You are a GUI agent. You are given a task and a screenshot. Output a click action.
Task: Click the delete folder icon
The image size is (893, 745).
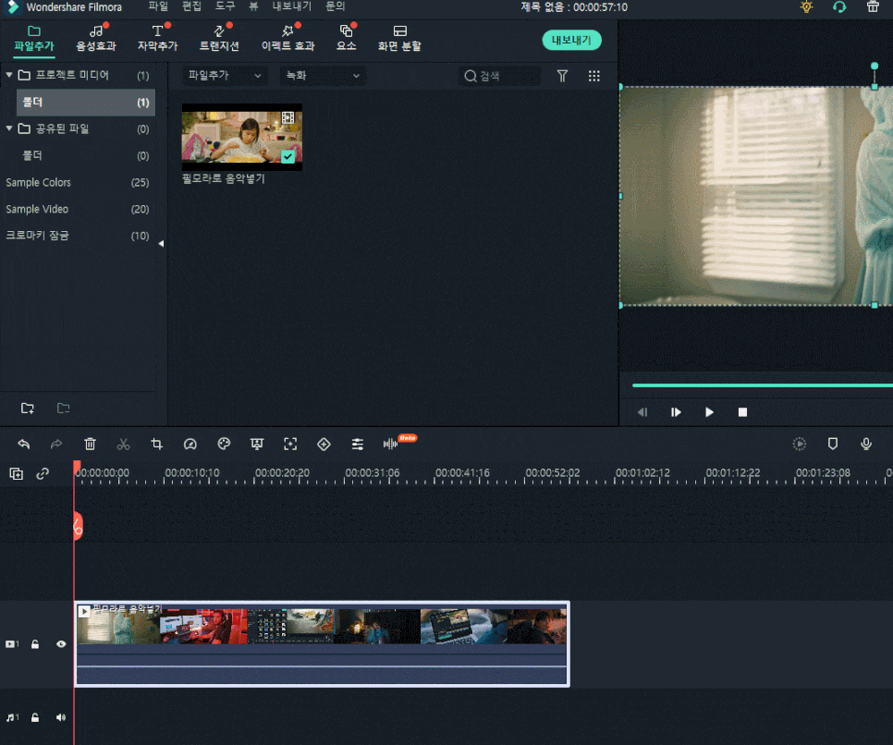[63, 408]
